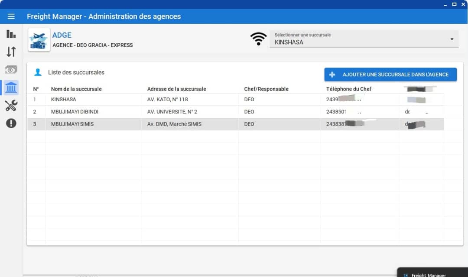The image size is (468, 277).
Task: Click the Adresse de la succursale column header
Action: (176, 89)
